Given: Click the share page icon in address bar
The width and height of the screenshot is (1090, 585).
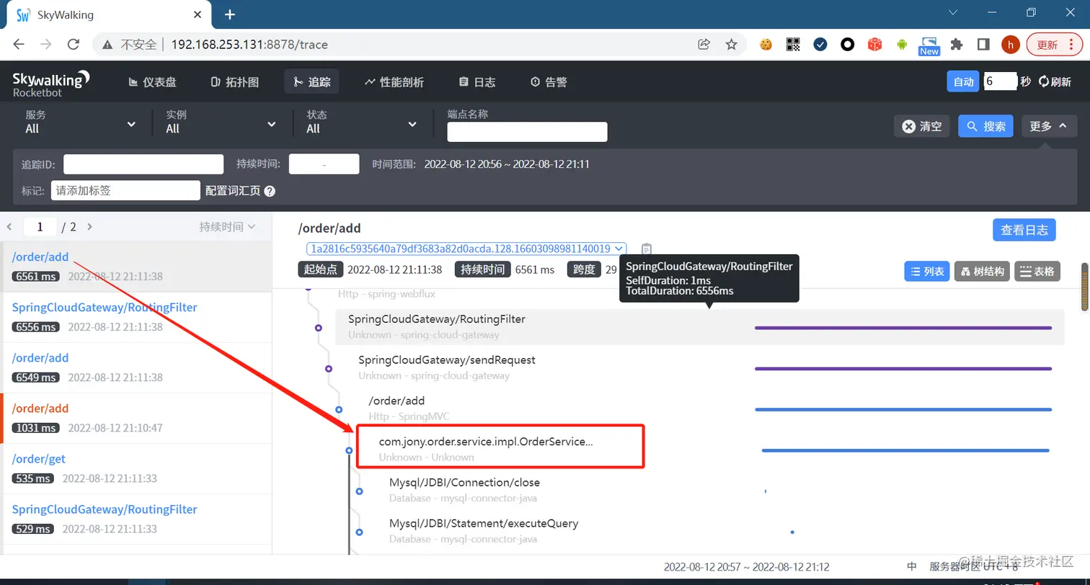Looking at the screenshot, I should tap(704, 45).
